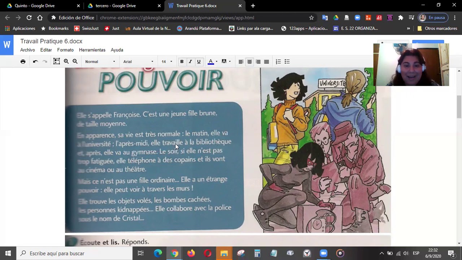Click the address bar URL
Image resolution: width=462 pixels, height=260 pixels.
tap(177, 18)
